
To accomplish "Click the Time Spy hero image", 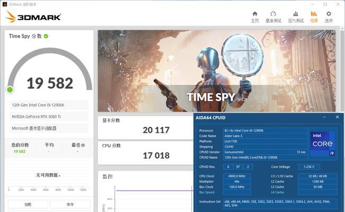I will point(217,71).
